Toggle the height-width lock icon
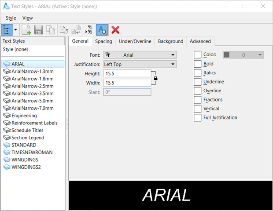Screen dimensions: 273x211 click(x=155, y=78)
